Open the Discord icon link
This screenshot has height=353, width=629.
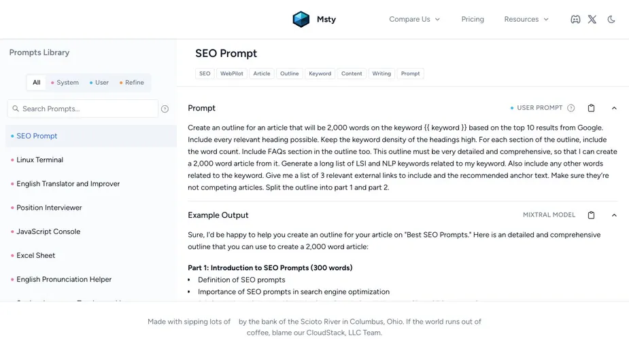[575, 20]
